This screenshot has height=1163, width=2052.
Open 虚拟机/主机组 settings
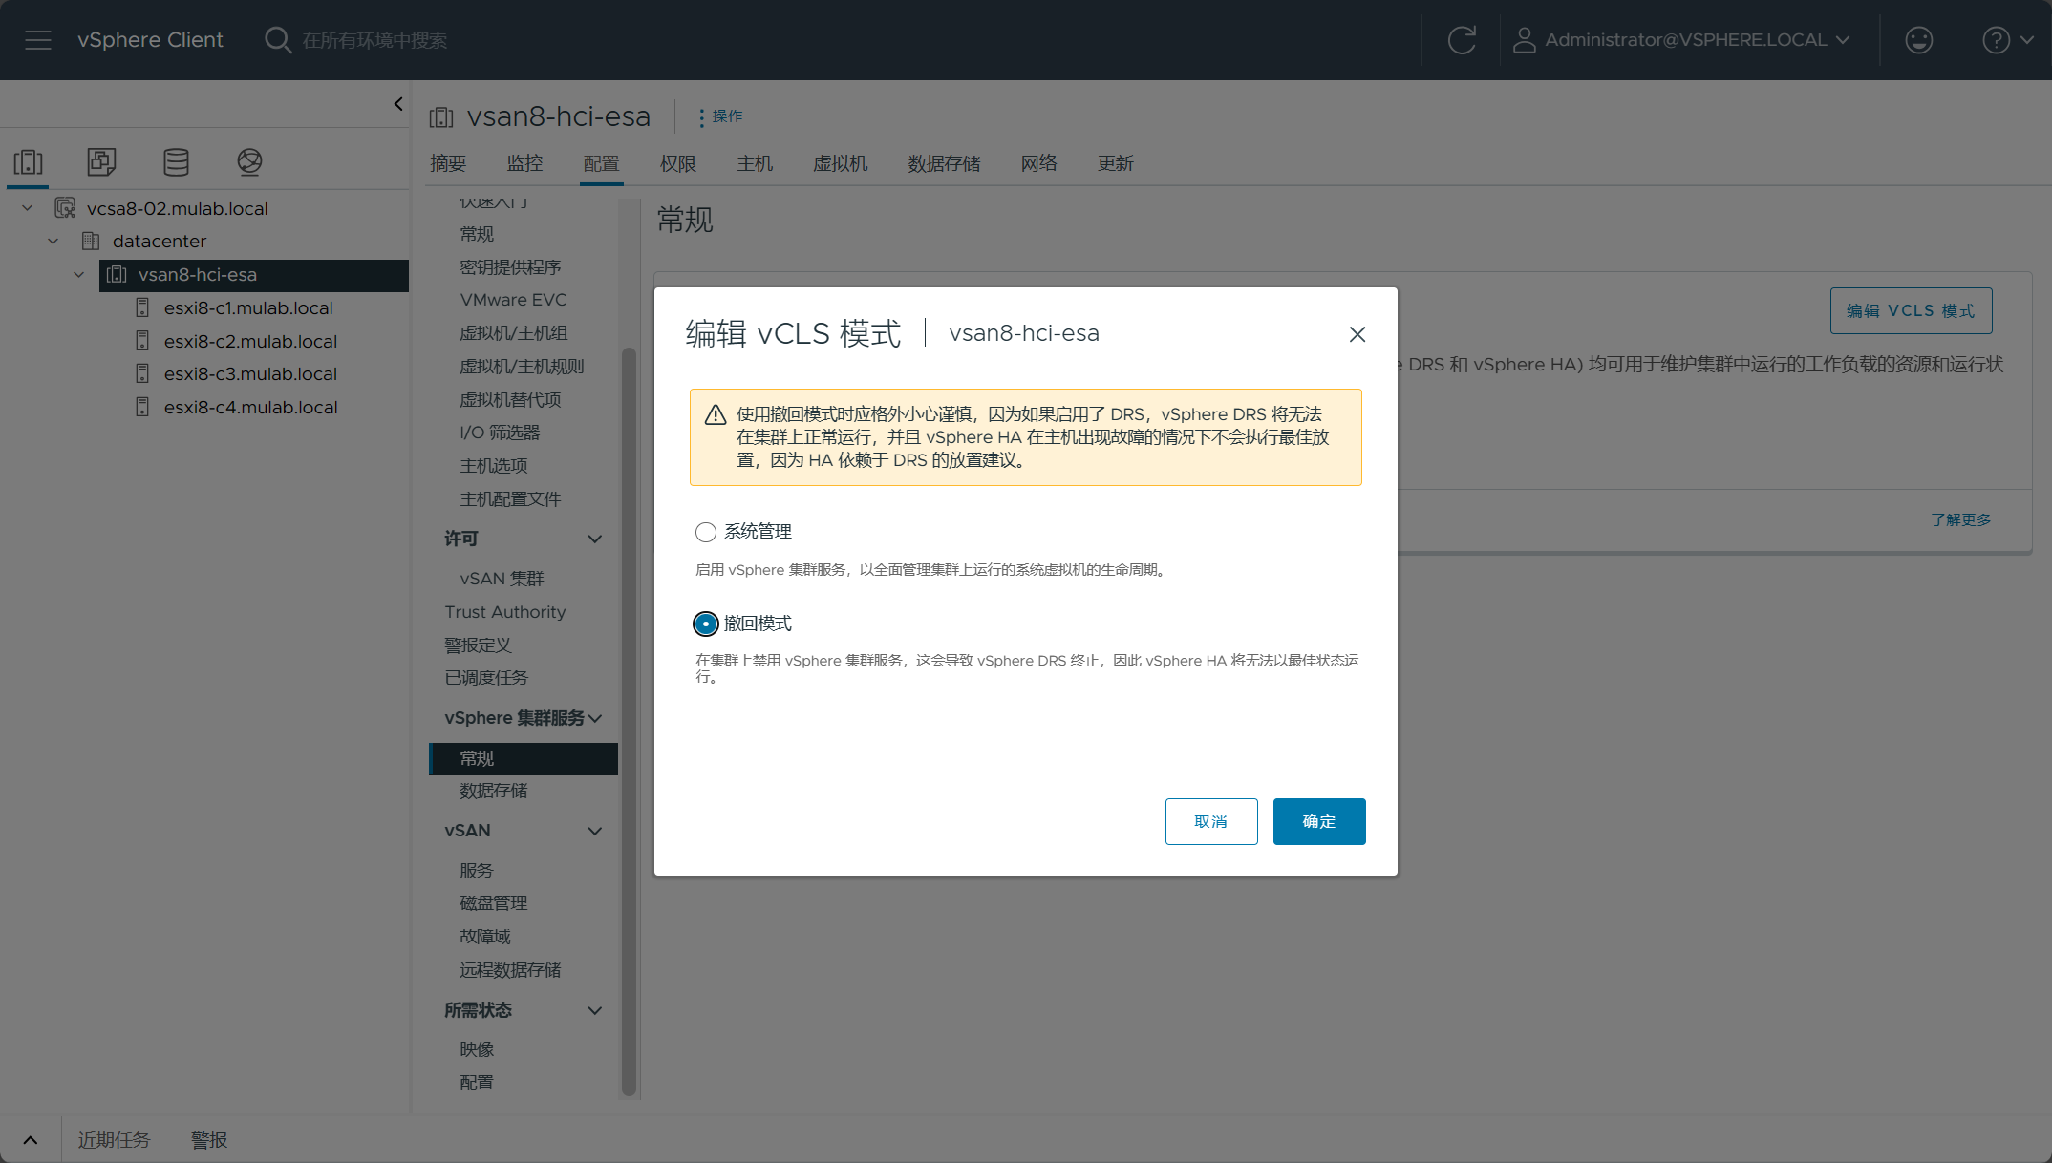click(514, 333)
